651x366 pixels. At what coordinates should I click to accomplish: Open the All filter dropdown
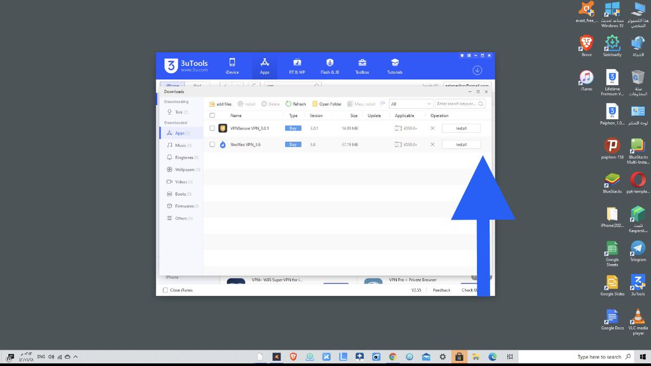pos(411,103)
